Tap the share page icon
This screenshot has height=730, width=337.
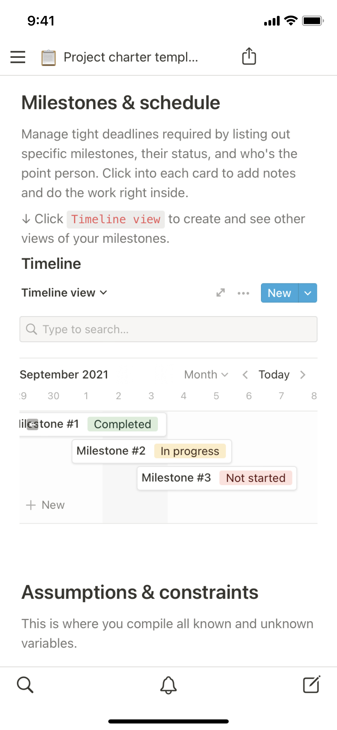tap(249, 56)
